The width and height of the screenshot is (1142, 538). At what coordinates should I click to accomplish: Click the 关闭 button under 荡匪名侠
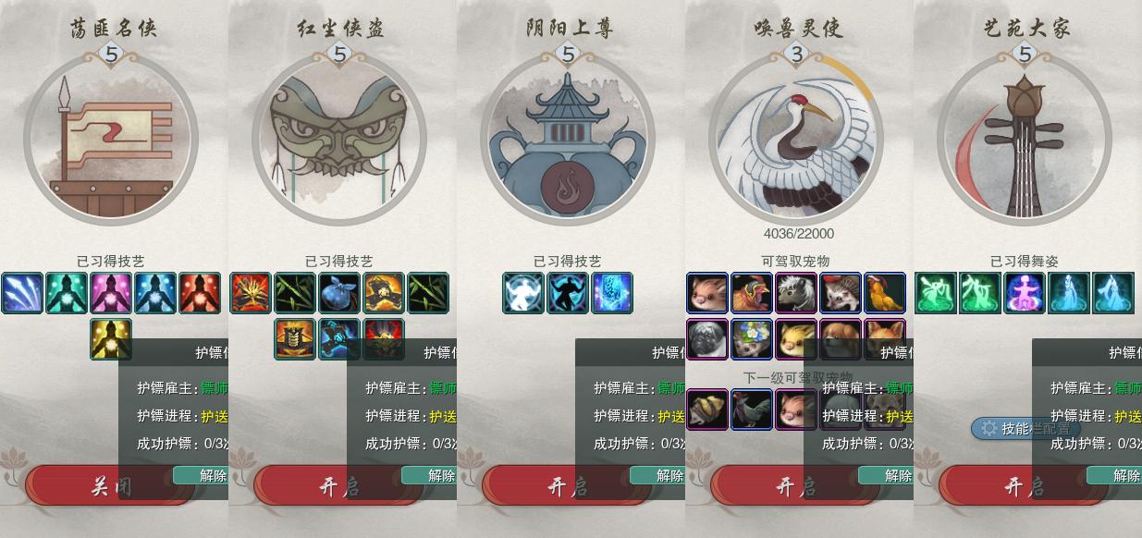111,486
